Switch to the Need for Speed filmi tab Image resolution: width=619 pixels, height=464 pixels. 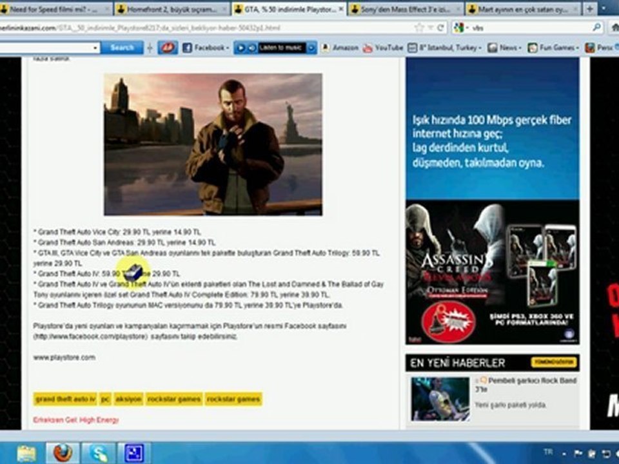click(x=55, y=9)
